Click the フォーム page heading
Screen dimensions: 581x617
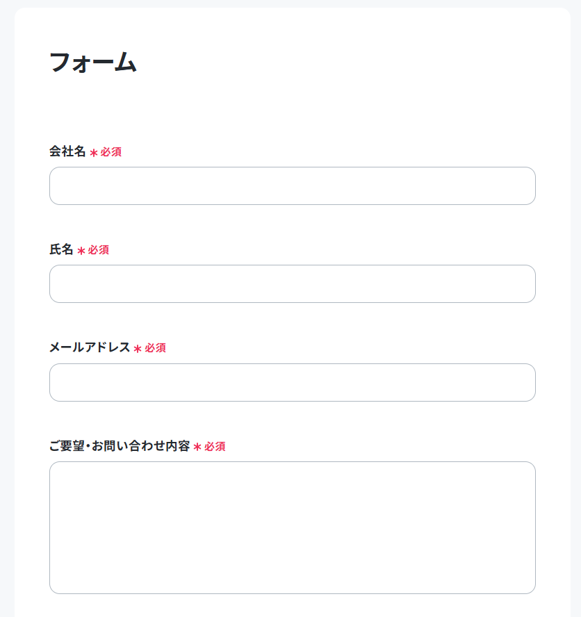(x=93, y=62)
